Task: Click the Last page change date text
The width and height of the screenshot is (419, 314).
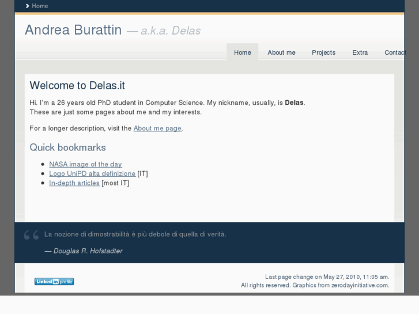Action: (x=327, y=277)
